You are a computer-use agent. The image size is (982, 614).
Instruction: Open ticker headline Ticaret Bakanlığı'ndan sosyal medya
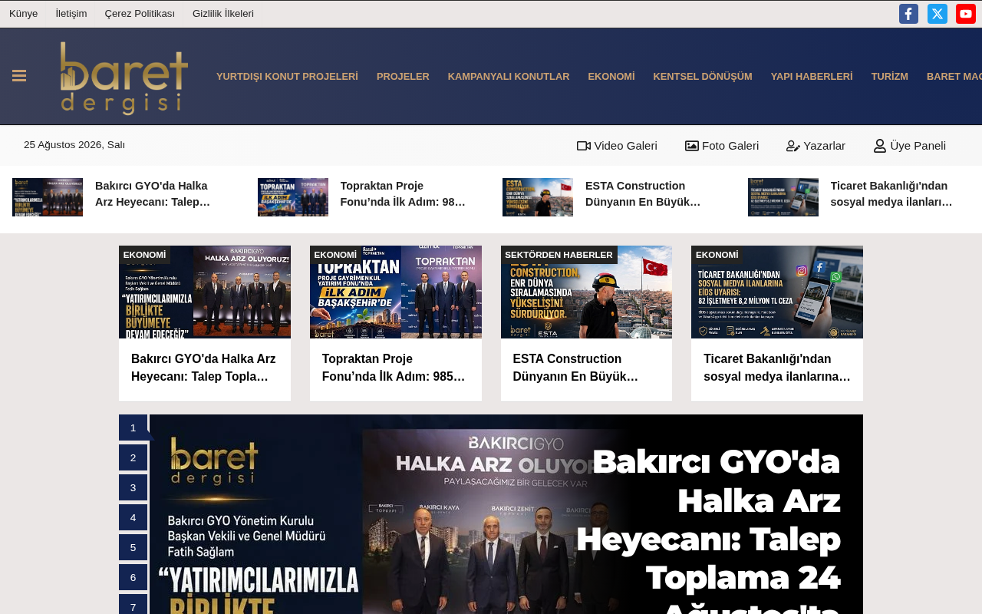coord(891,194)
